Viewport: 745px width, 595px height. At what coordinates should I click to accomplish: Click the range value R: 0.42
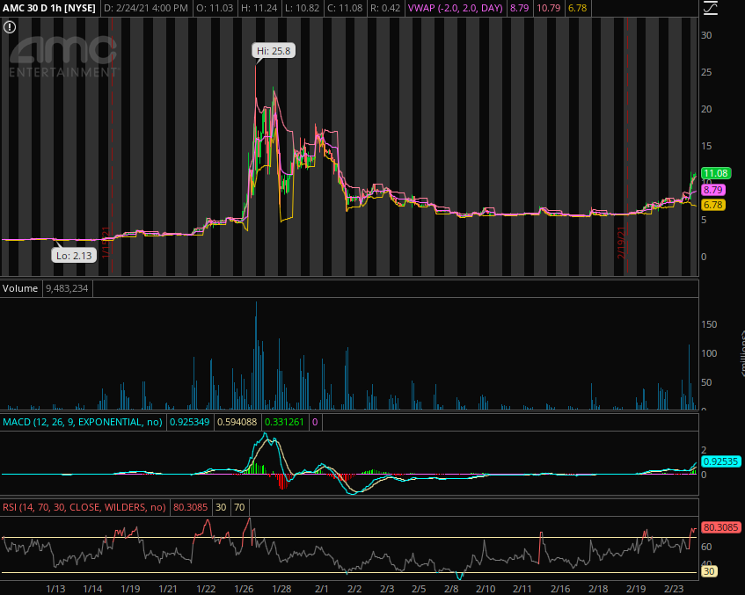[x=385, y=8]
